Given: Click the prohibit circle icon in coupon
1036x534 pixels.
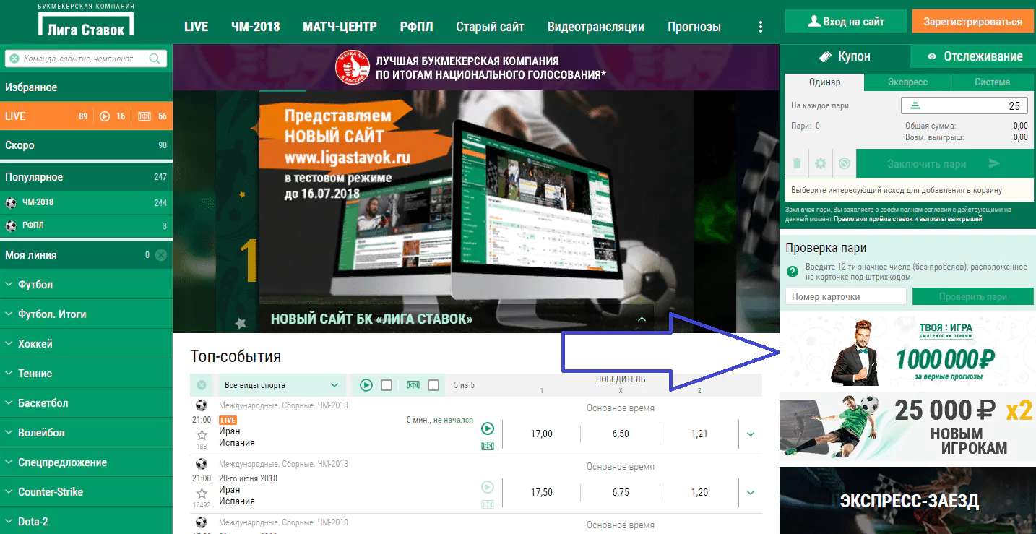Looking at the screenshot, I should [845, 163].
